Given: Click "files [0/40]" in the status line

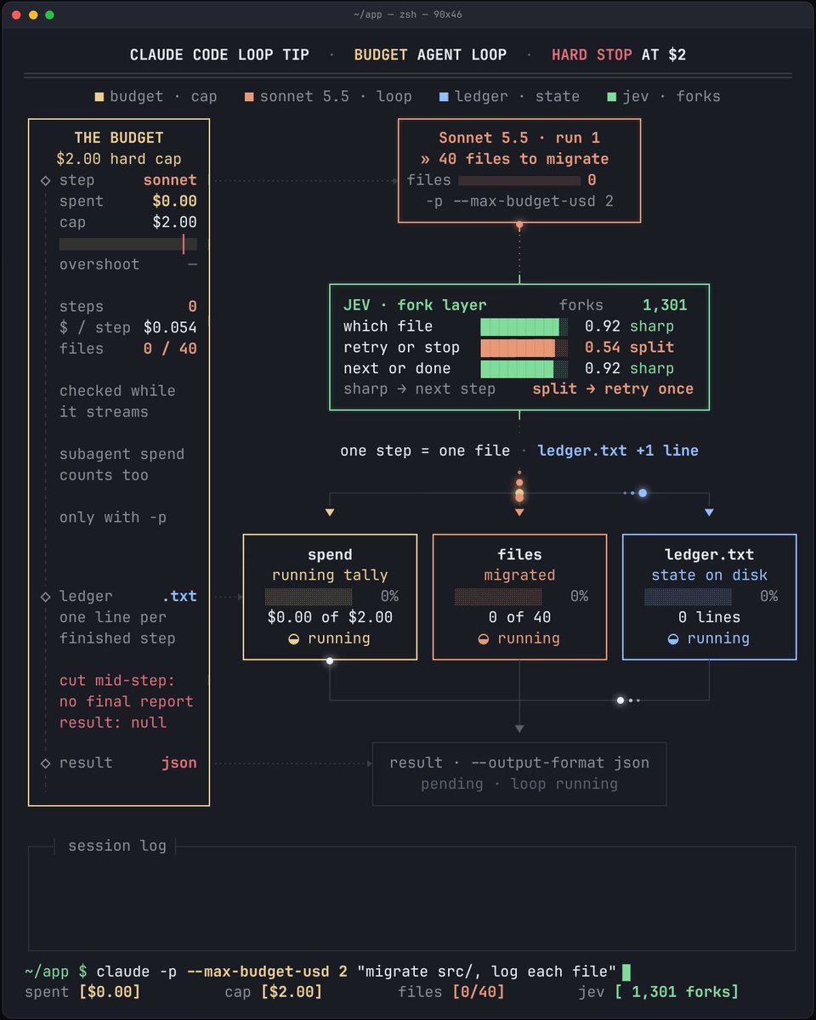Looking at the screenshot, I should click(451, 992).
